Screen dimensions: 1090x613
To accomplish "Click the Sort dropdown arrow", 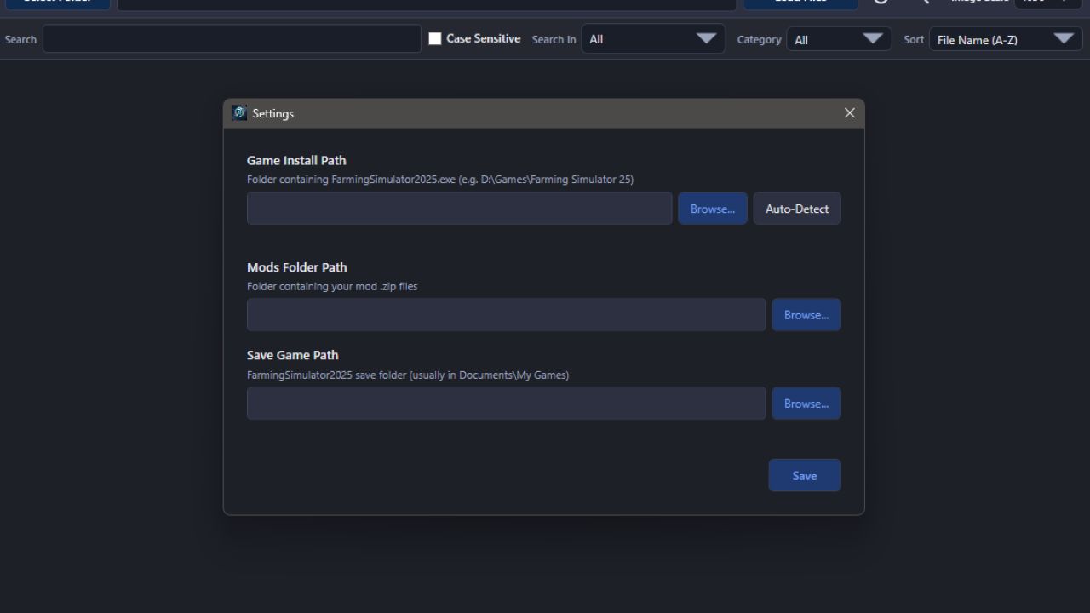I will (1064, 39).
